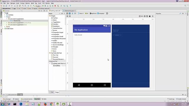
Task: Click the Palette panel gear settings icon
Action: pos(62,14)
